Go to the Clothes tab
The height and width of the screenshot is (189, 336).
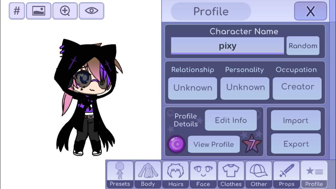coord(231,175)
